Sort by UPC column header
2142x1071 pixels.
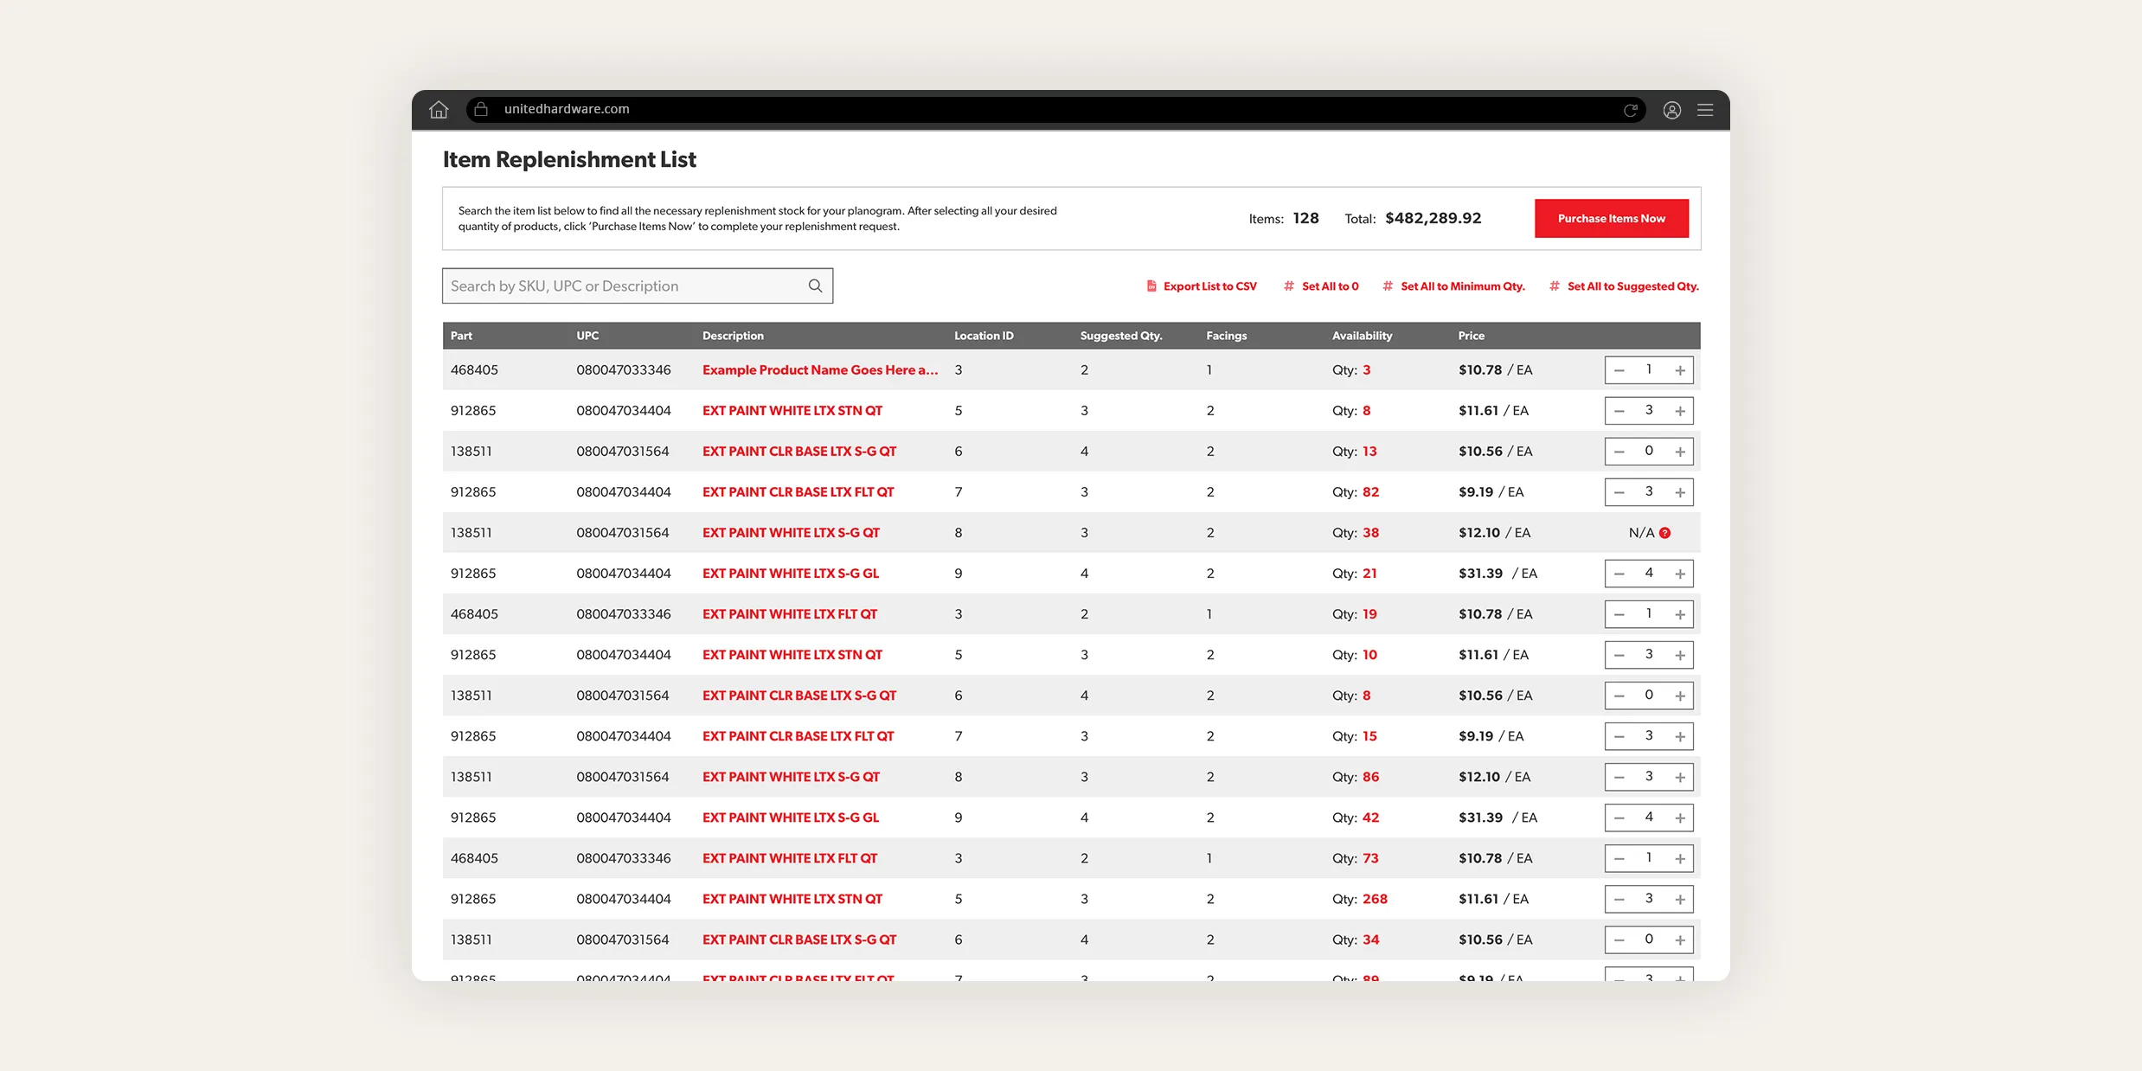(x=587, y=336)
